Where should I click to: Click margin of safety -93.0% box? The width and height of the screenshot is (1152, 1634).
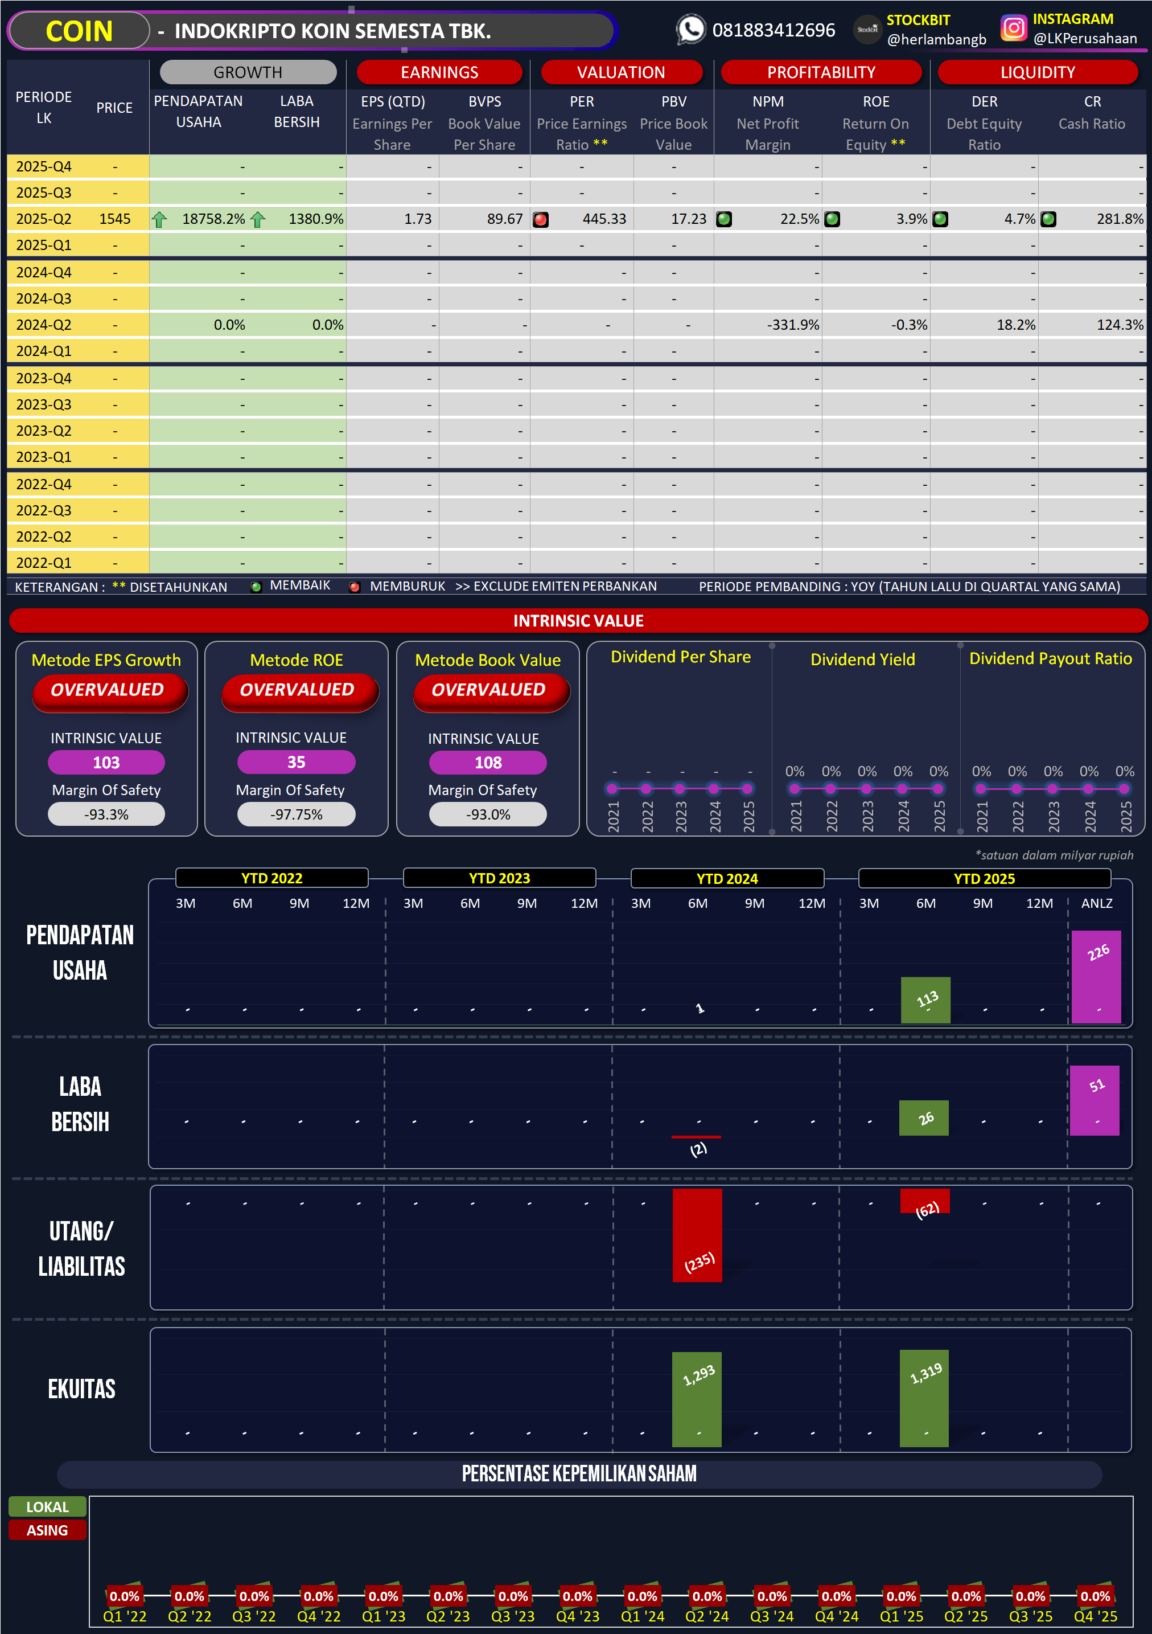tap(488, 814)
